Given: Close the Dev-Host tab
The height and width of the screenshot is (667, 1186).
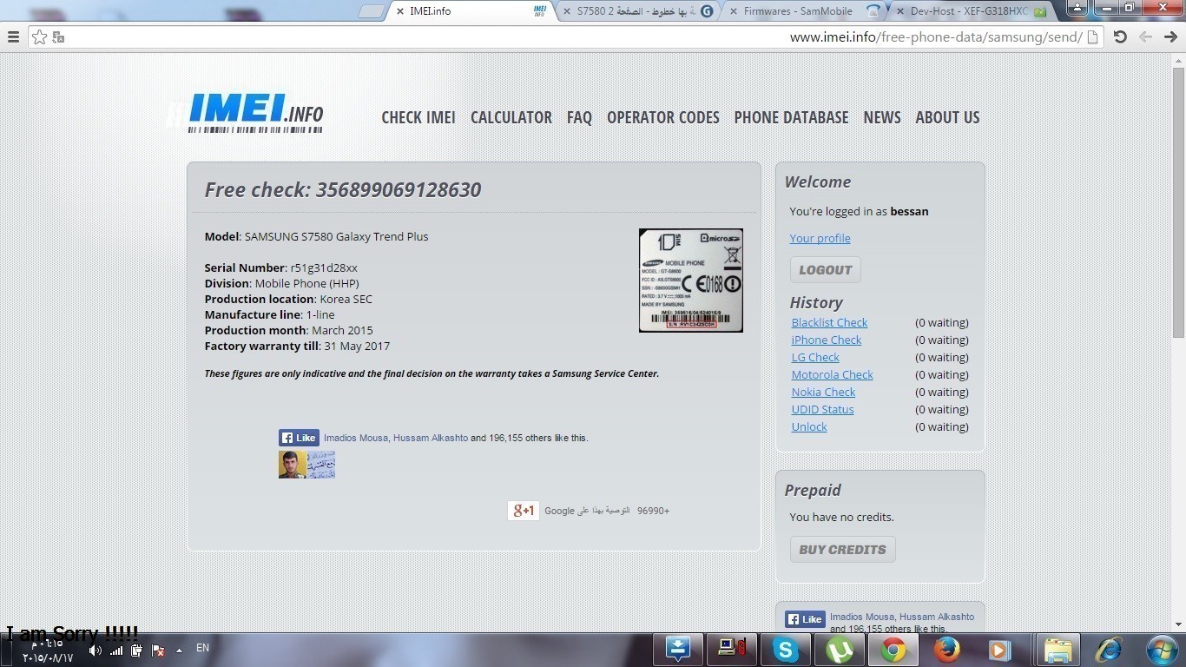Looking at the screenshot, I should point(900,11).
